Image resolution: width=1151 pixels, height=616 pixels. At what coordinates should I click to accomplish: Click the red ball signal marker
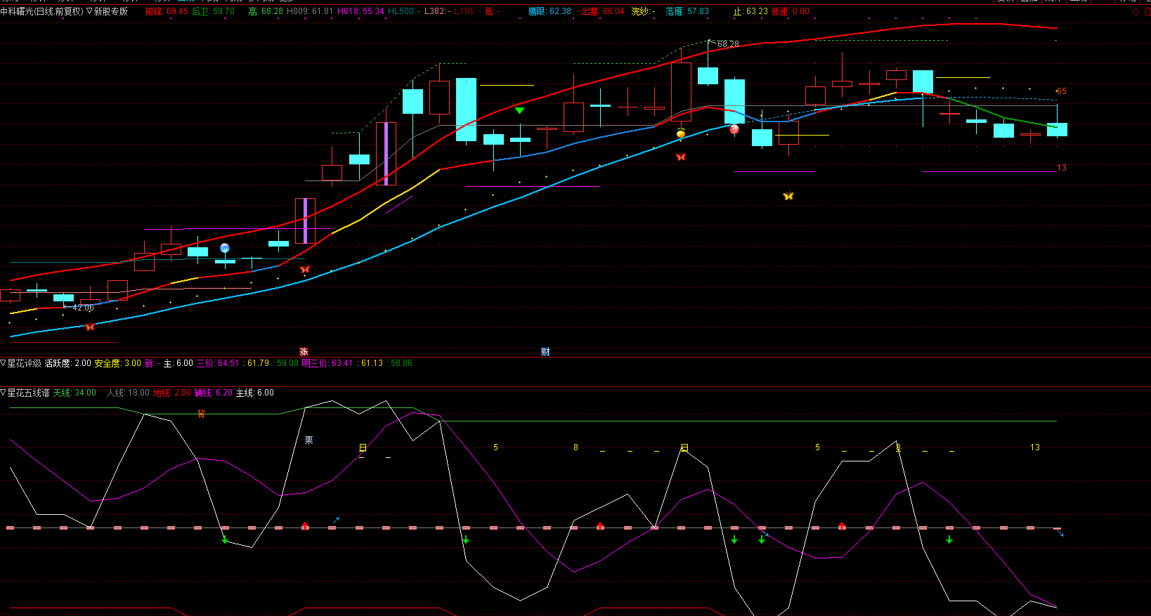734,129
